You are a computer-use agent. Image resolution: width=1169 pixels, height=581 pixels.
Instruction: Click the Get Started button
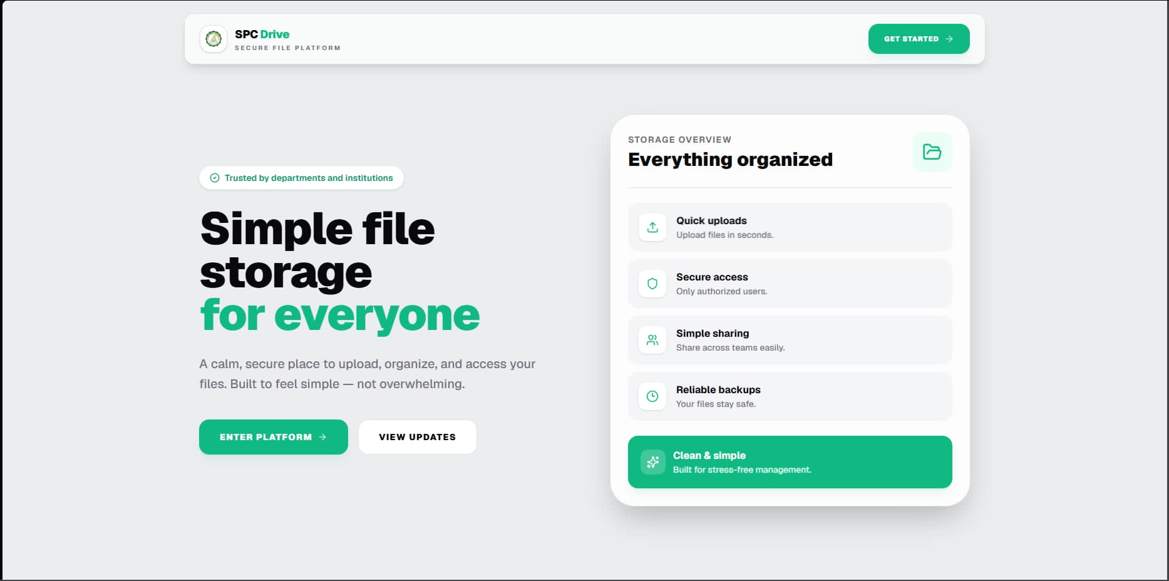(x=919, y=39)
